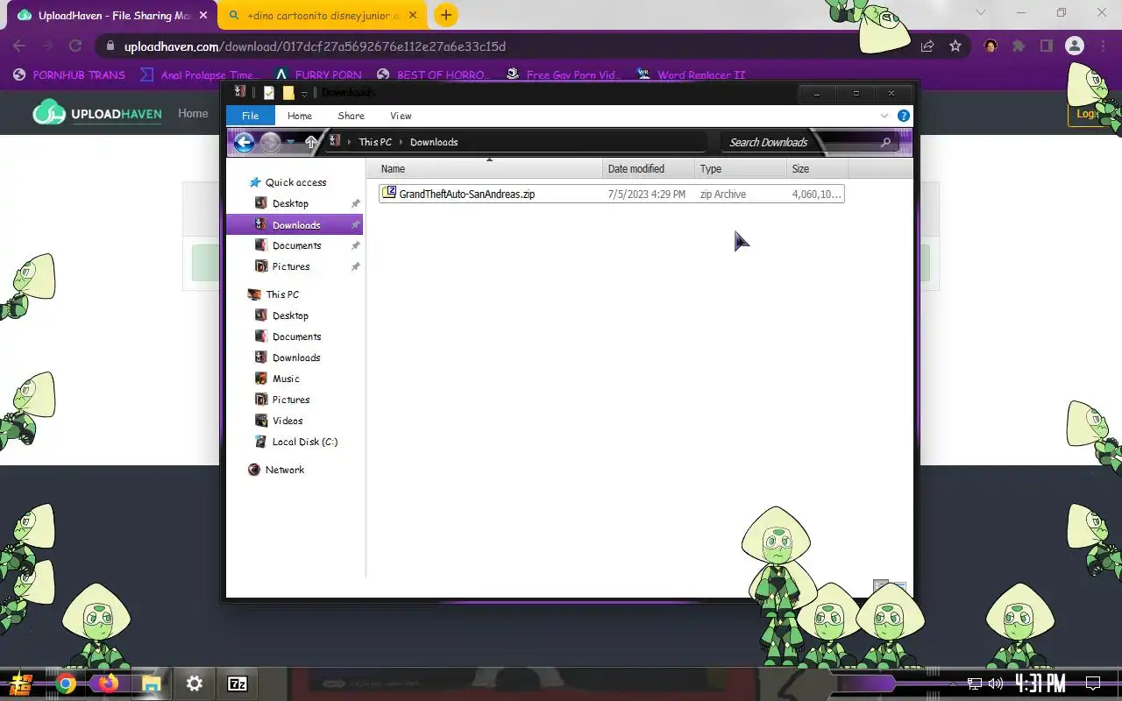The width and height of the screenshot is (1122, 701).
Task: Click the GrandTheftAuto-SanAndreas.zip archive icon
Action: [389, 193]
